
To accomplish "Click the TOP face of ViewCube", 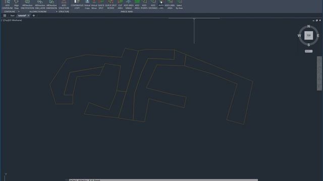I will pyautogui.click(x=308, y=36).
